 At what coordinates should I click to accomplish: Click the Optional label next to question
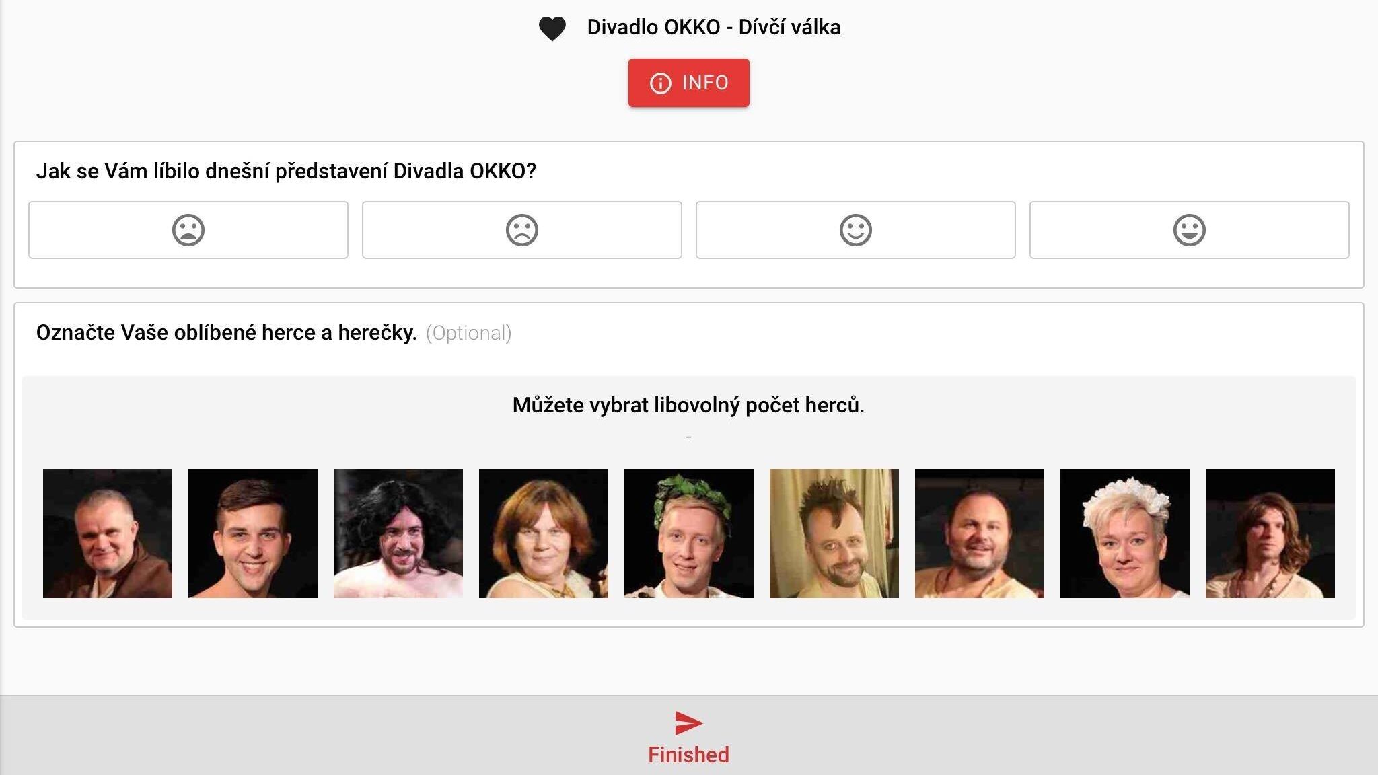[469, 333]
